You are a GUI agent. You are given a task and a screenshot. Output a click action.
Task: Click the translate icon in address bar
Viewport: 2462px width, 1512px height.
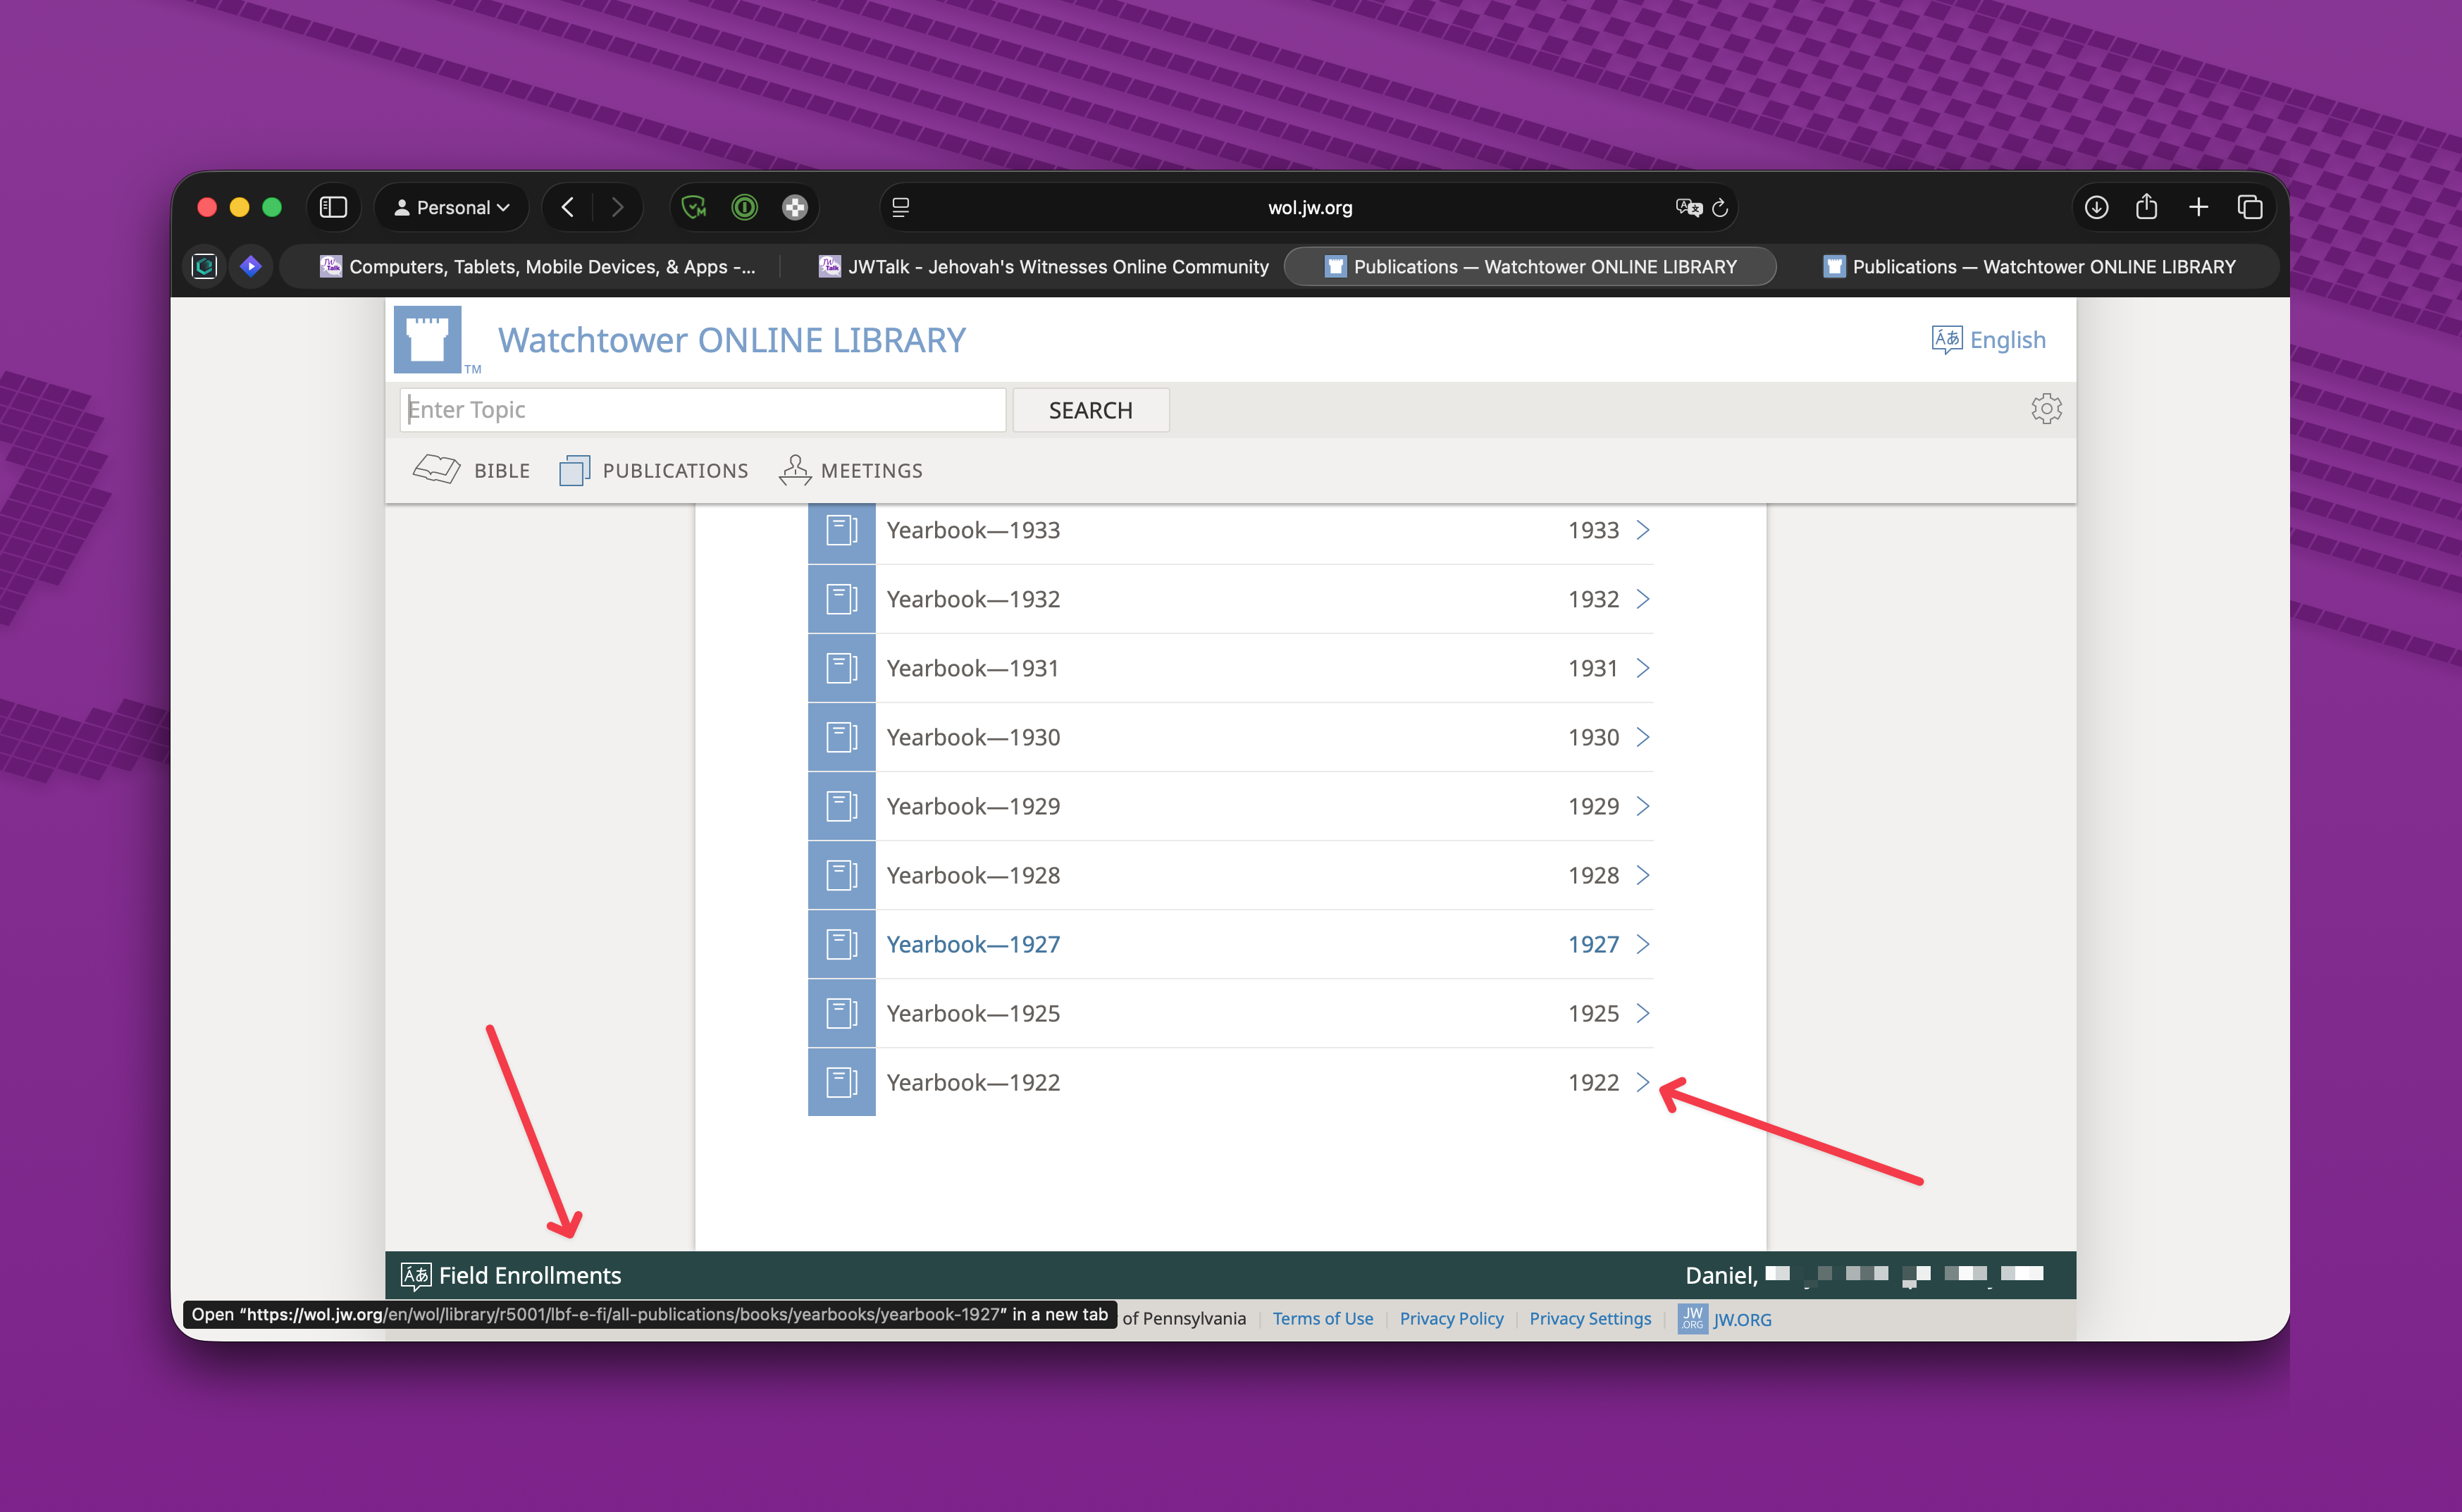tap(1688, 208)
